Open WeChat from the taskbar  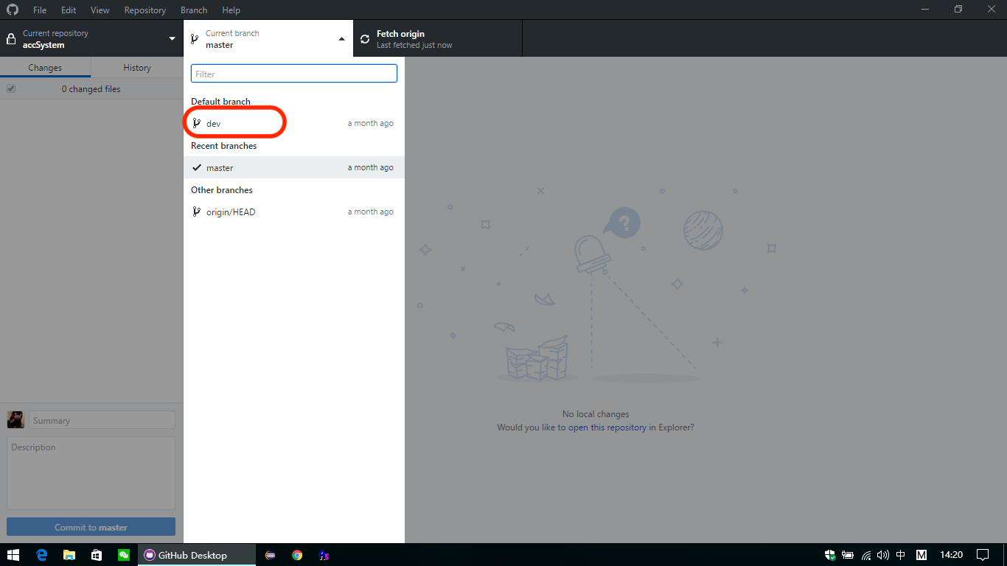(x=124, y=555)
